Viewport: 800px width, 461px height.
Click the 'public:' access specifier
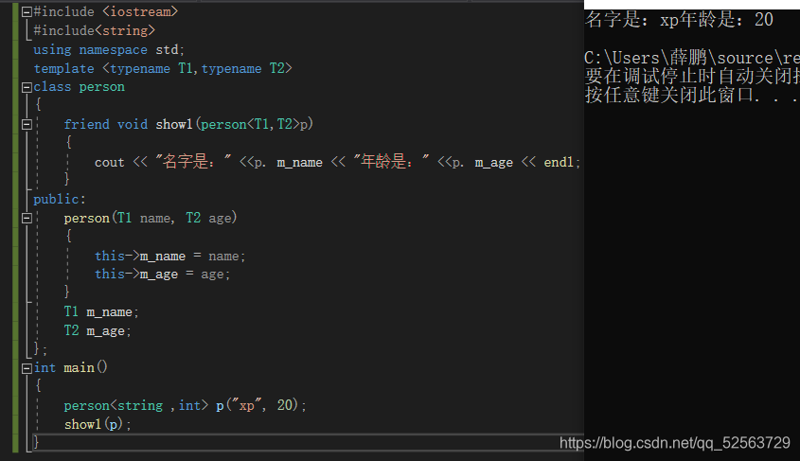(x=60, y=199)
